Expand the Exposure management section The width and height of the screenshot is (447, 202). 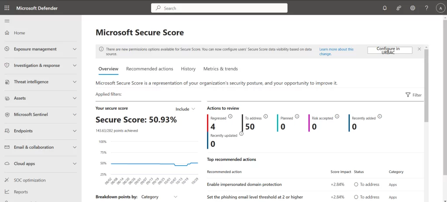point(75,49)
